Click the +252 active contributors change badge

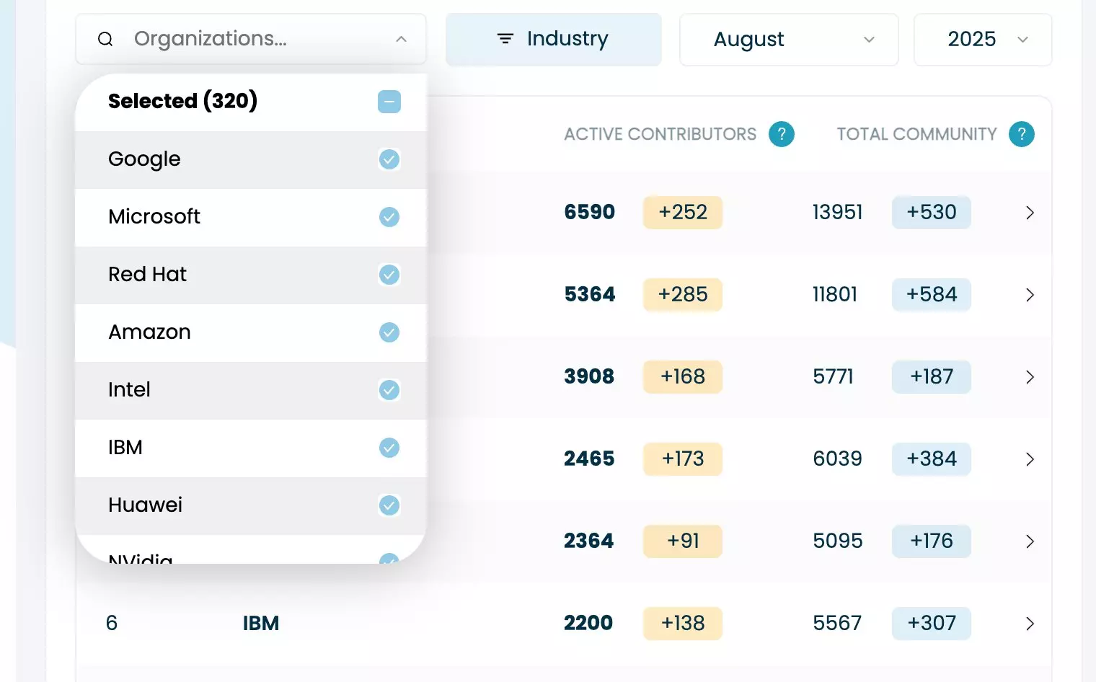682,213
